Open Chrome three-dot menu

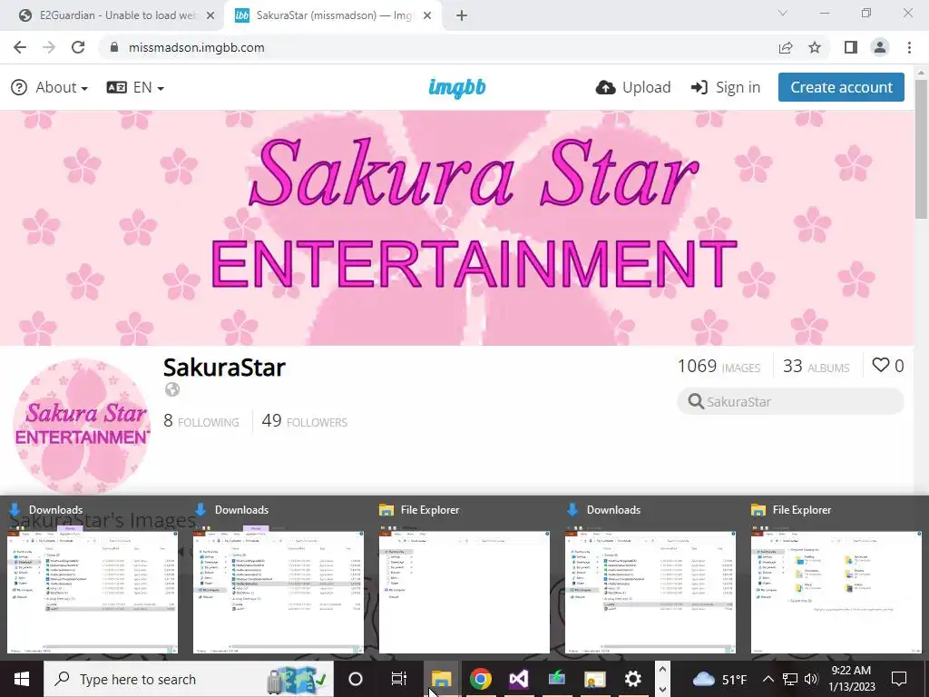[909, 47]
